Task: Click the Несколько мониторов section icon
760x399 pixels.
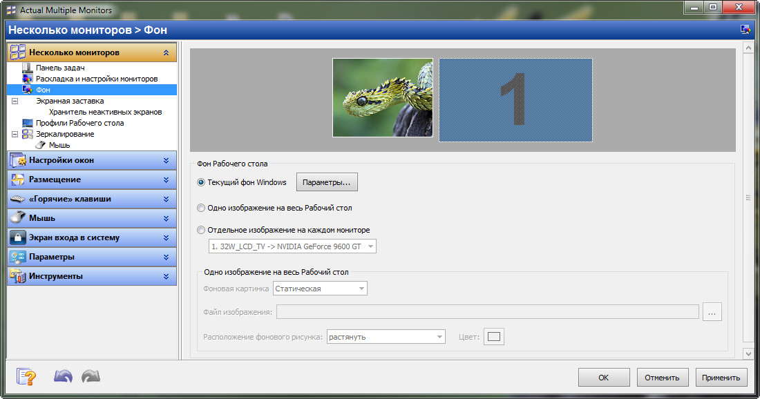Action: [x=18, y=52]
